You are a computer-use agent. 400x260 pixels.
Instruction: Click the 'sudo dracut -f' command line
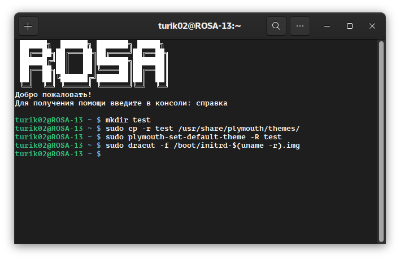pyautogui.click(x=158, y=146)
